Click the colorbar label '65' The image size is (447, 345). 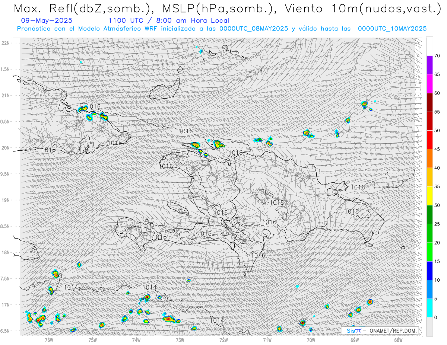[437, 74]
